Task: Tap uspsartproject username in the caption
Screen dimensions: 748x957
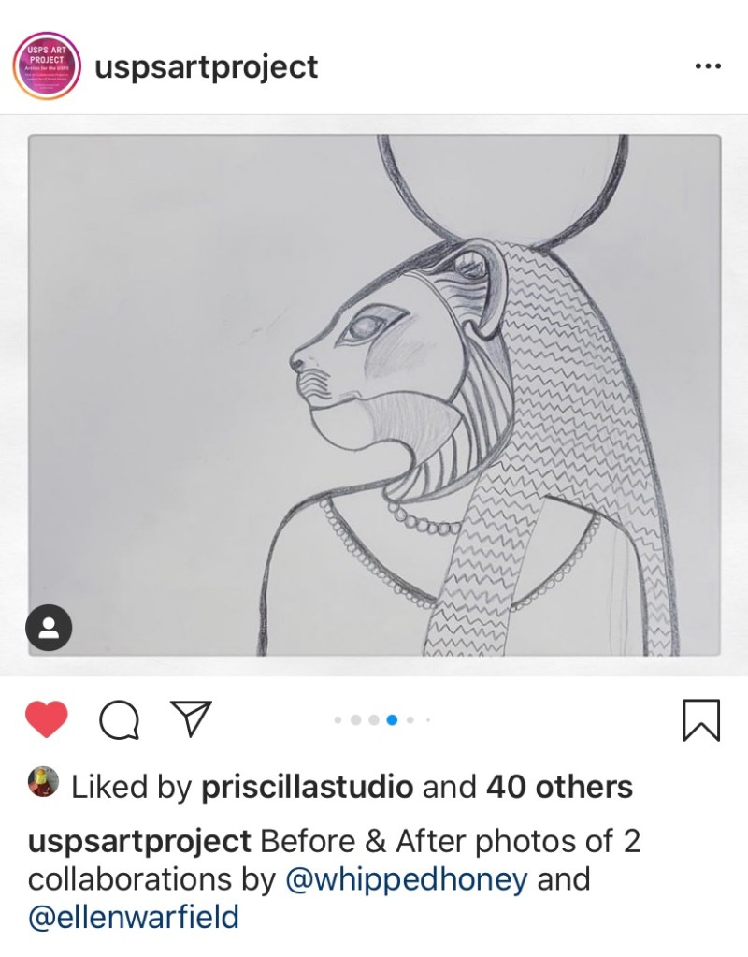Action: click(139, 841)
